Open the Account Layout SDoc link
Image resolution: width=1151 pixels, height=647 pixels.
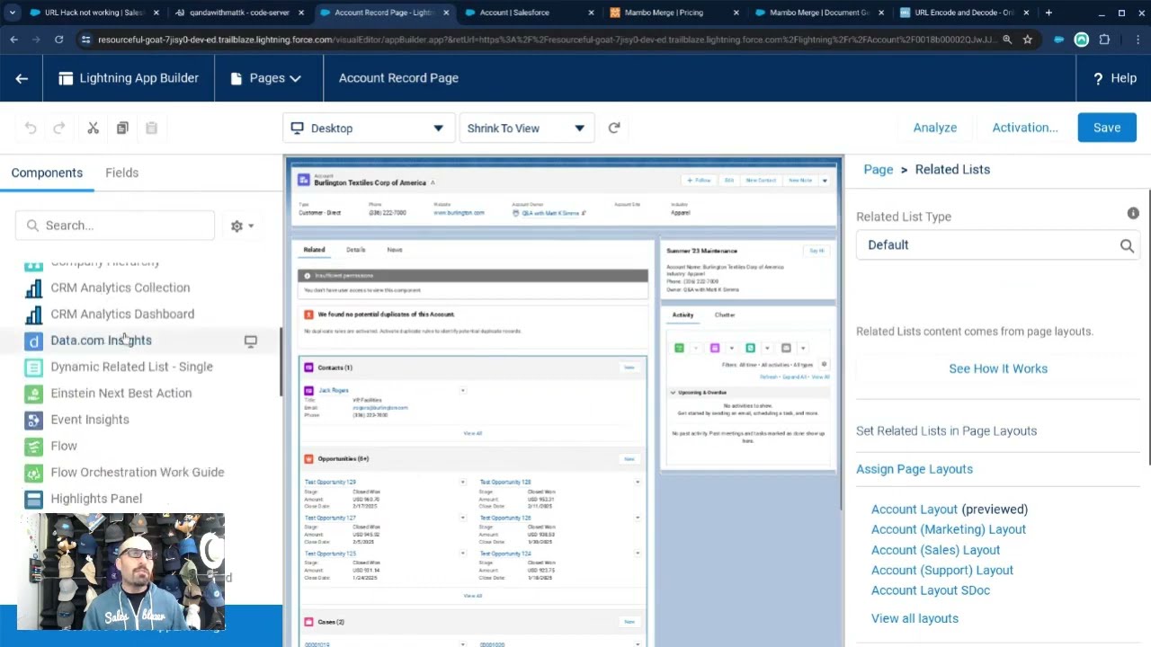click(931, 590)
